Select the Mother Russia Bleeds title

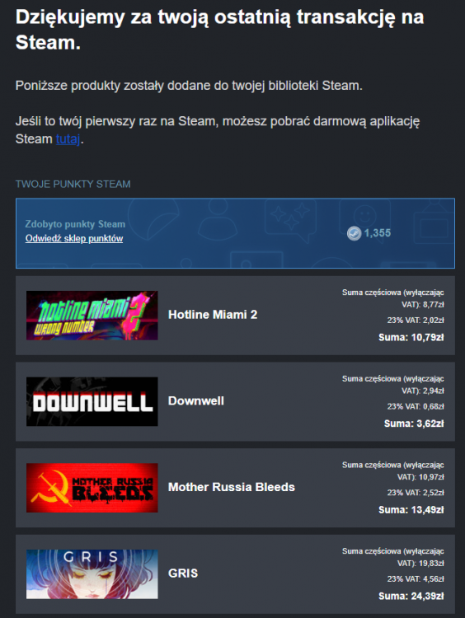click(232, 487)
